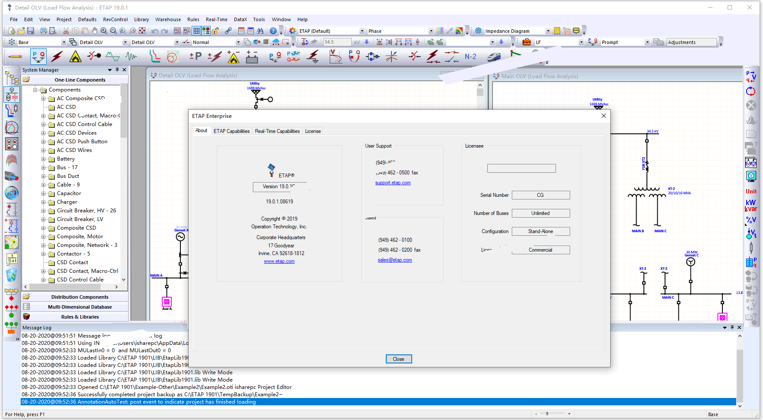763x420 pixels.
Task: Open the DataX menu
Action: point(240,19)
